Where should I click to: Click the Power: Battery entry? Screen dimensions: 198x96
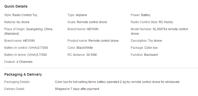[x=141, y=15]
